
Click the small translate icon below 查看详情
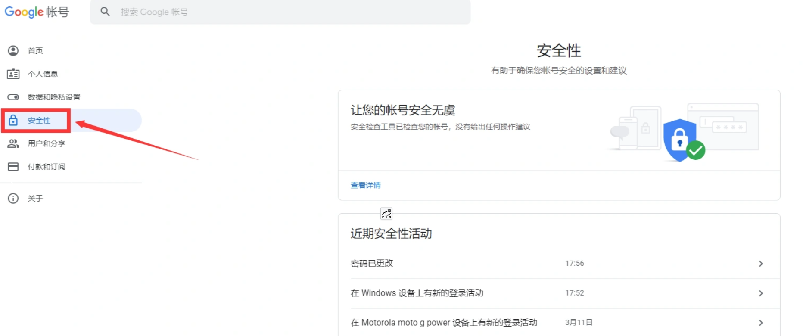coord(386,214)
